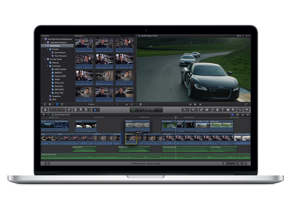Image resolution: width=293 pixels, height=200 pixels.
Task: Select the On the Track event
Action: point(56,59)
